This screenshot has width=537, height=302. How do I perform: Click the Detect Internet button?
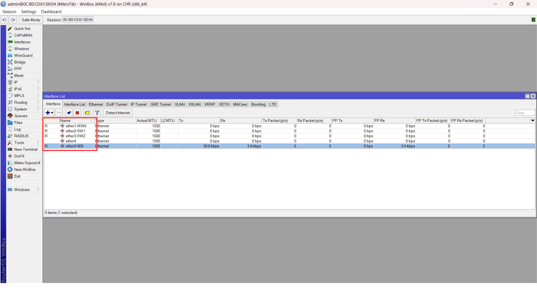pyautogui.click(x=117, y=113)
